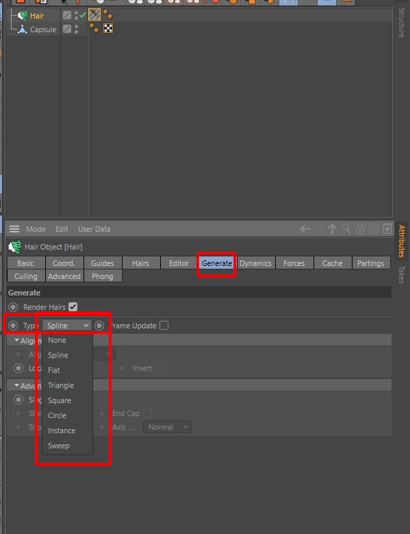The width and height of the screenshot is (410, 534).
Task: Enable the Frame Update checkbox
Action: (164, 326)
